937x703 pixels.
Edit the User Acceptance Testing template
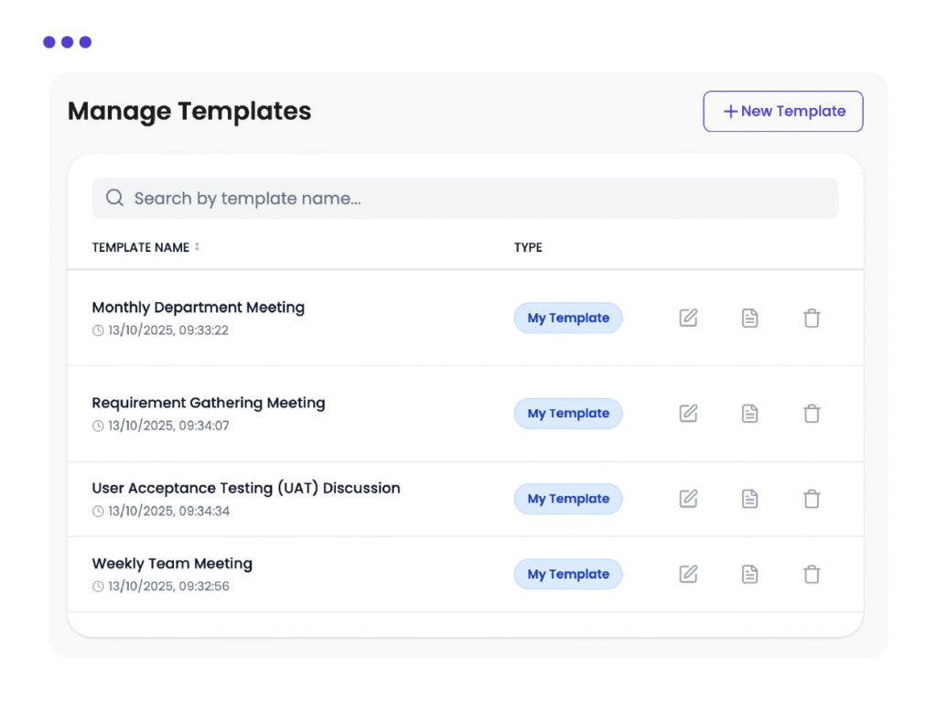pyautogui.click(x=688, y=499)
